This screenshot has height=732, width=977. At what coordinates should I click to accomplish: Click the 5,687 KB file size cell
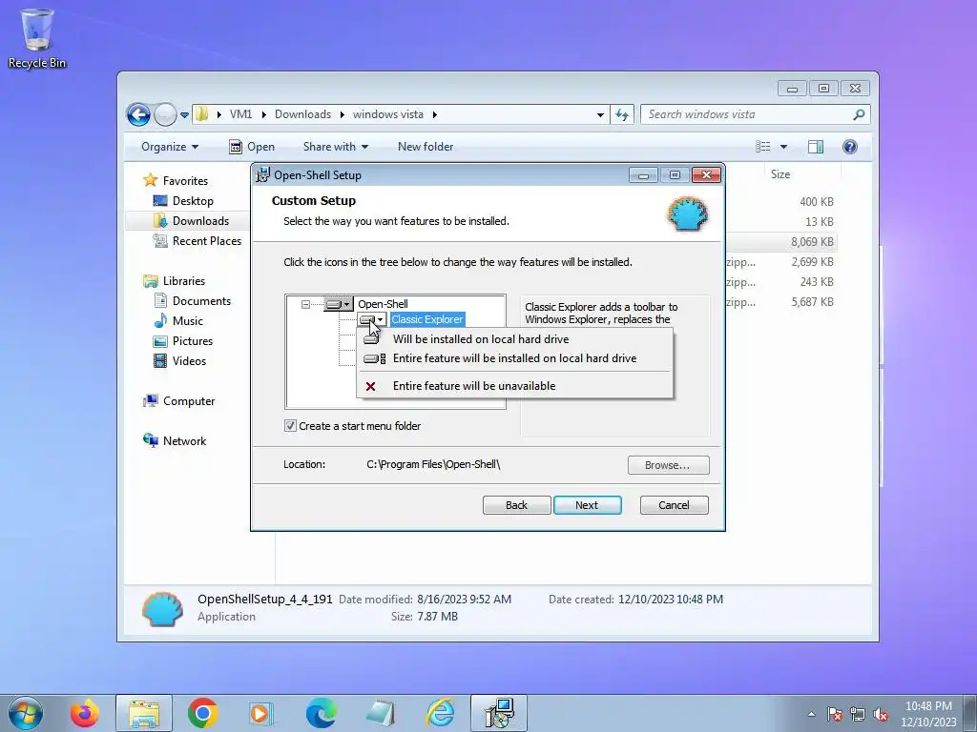813,302
